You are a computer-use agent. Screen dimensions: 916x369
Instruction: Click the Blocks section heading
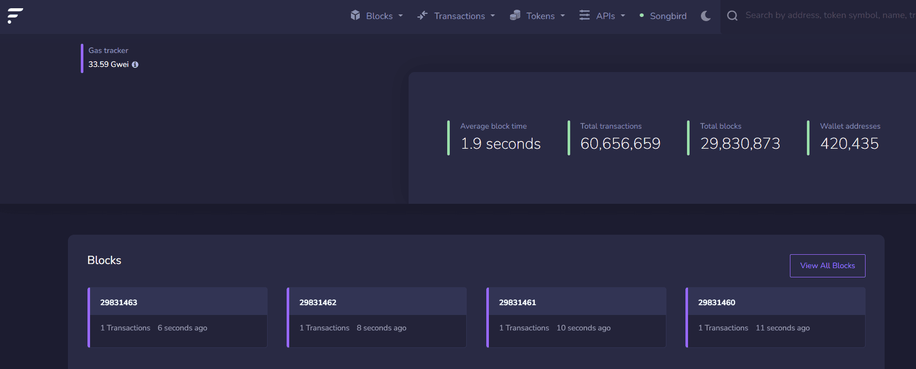[104, 260]
